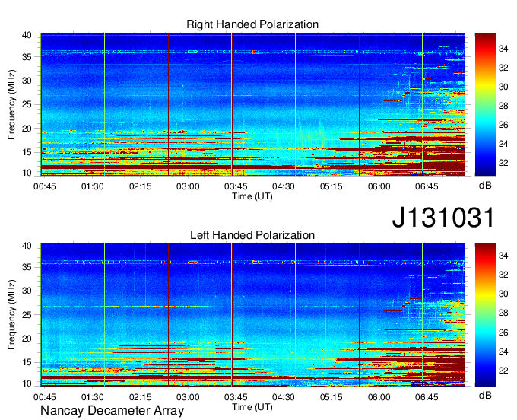517x420 pixels.
Task: Click the "Right Handed Polarization" plot title
Action: click(x=252, y=24)
